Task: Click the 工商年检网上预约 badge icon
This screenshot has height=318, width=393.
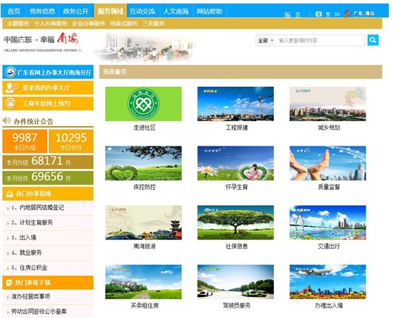Action: [11, 103]
